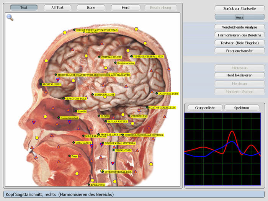Toggle the Herd display mode
The height and width of the screenshot is (201, 268).
[x=125, y=8]
